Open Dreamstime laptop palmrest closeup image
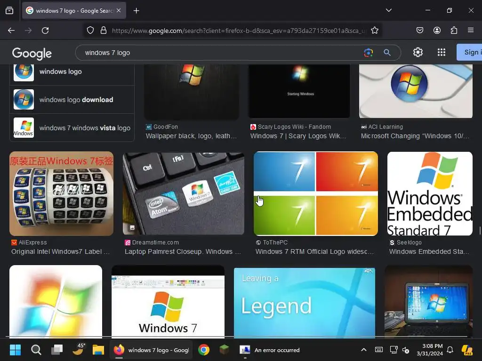 [x=184, y=194]
